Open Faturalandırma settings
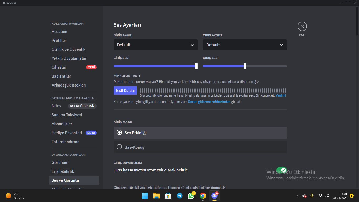The height and width of the screenshot is (202, 359). tap(74, 142)
